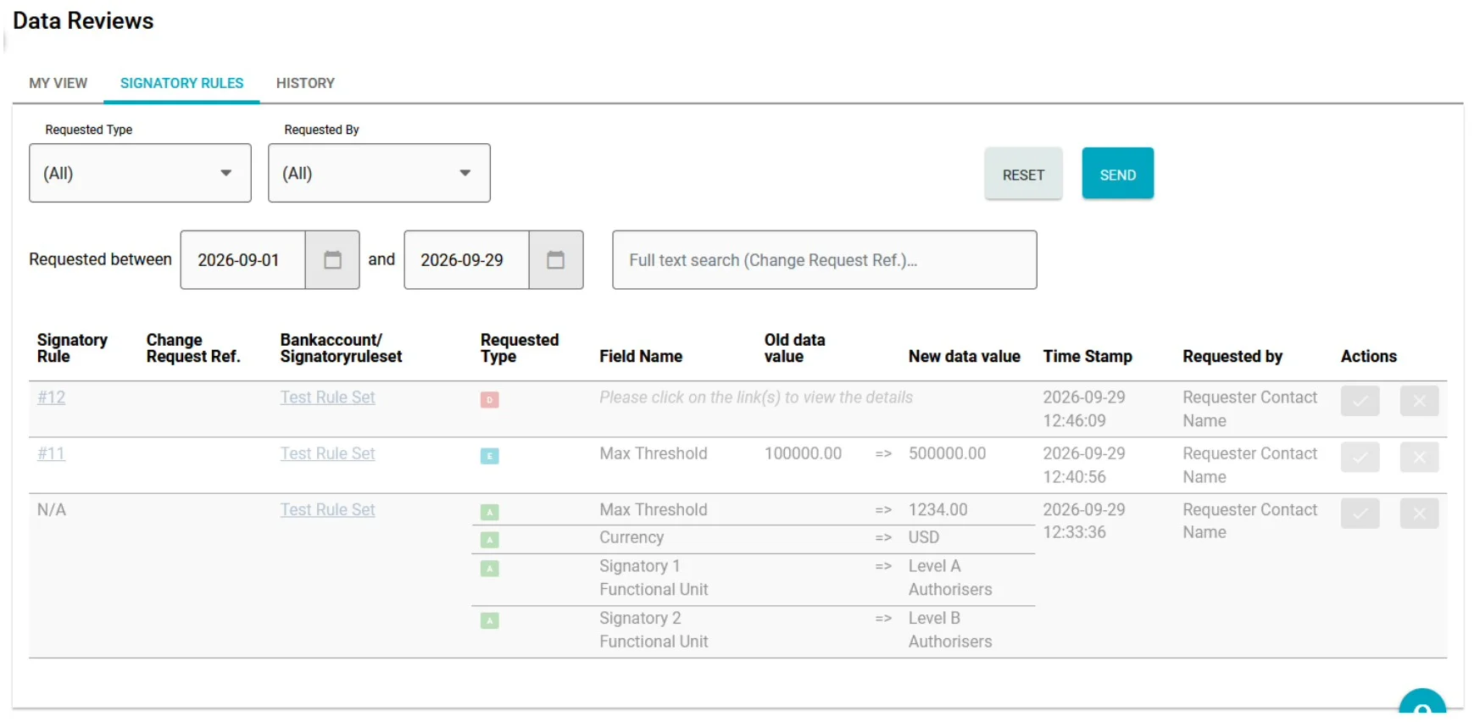
Task: Click the Time Stamp column header
Action: tap(1088, 357)
